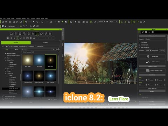Collapse the Element folder node

pyautogui.click(x=7, y=86)
